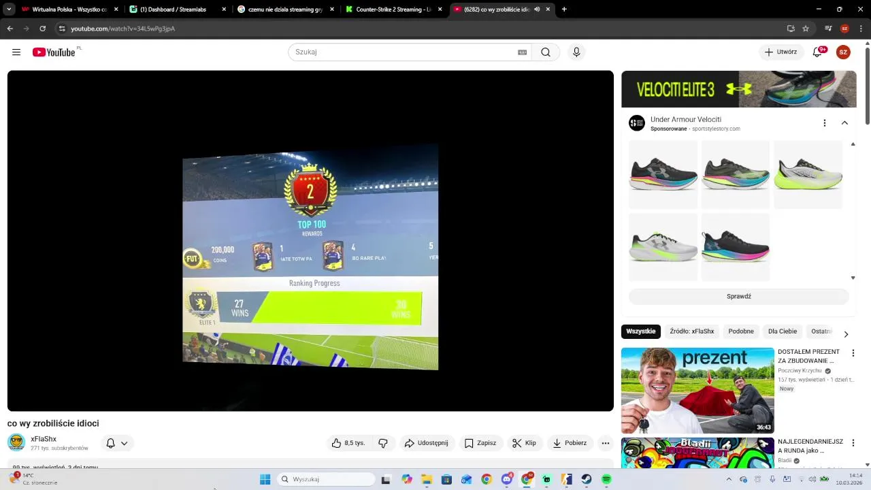Click the Klip clip button
This screenshot has width=871, height=490.
coord(525,443)
